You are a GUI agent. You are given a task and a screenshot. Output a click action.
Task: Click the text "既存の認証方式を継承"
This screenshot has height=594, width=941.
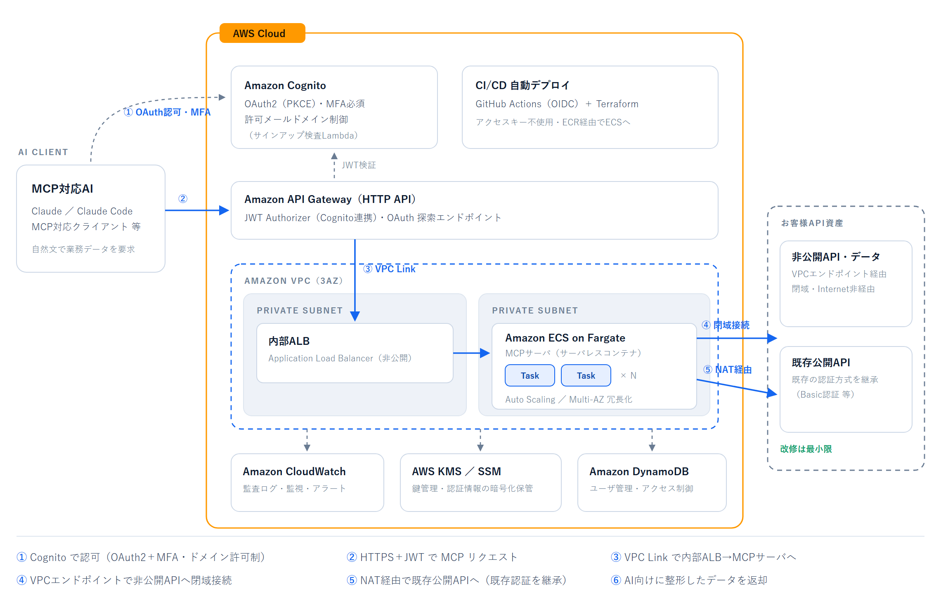pos(835,379)
